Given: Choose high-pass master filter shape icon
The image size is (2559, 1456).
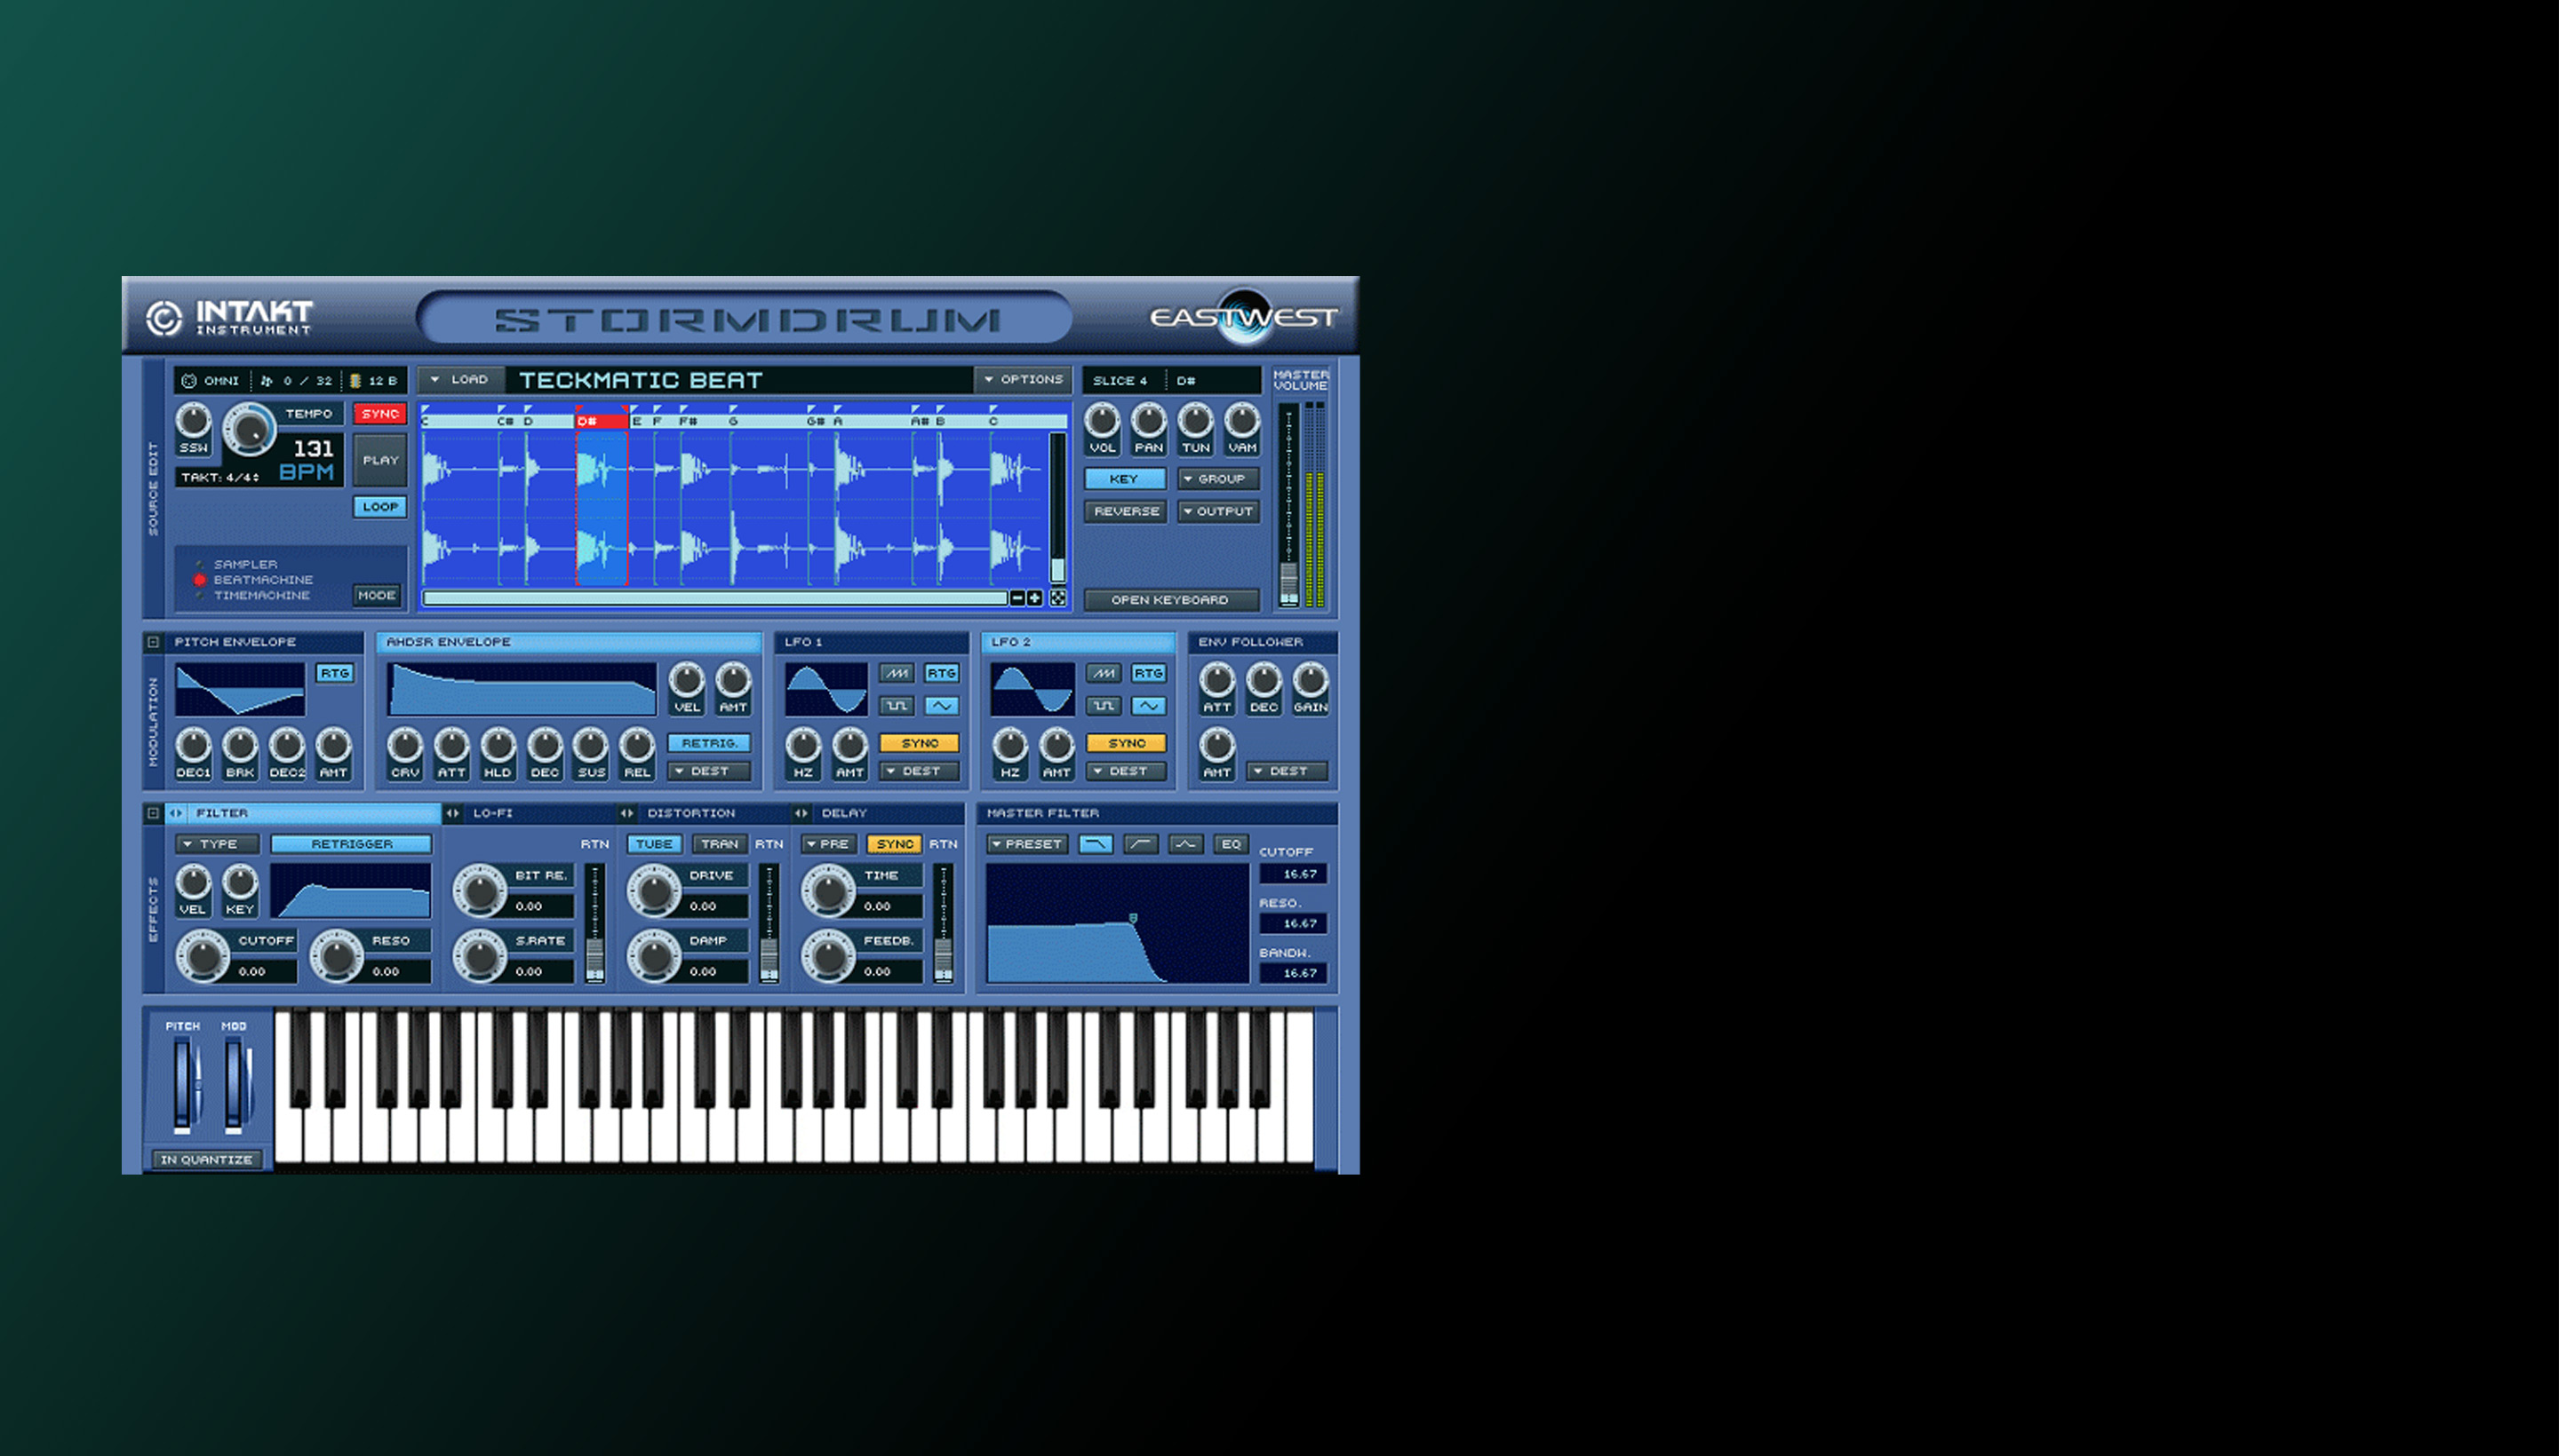Looking at the screenshot, I should coord(1141,844).
